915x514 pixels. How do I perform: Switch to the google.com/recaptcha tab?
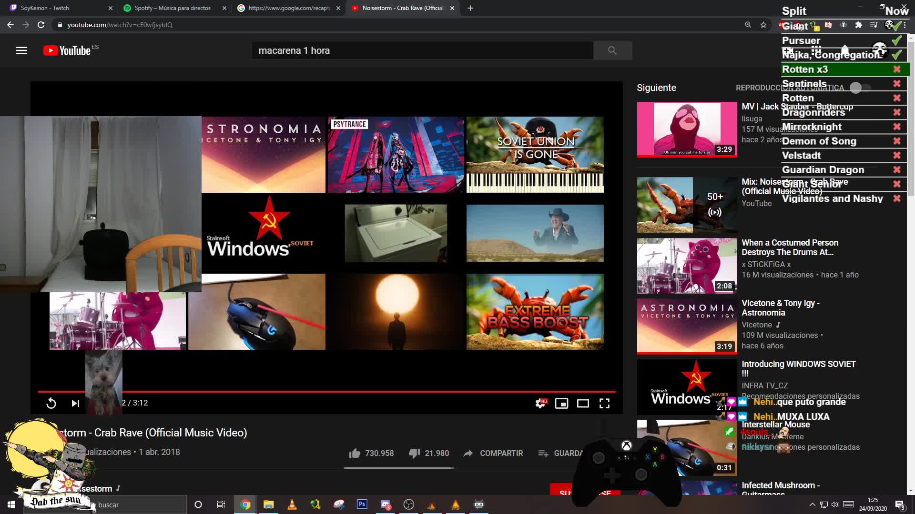click(288, 8)
